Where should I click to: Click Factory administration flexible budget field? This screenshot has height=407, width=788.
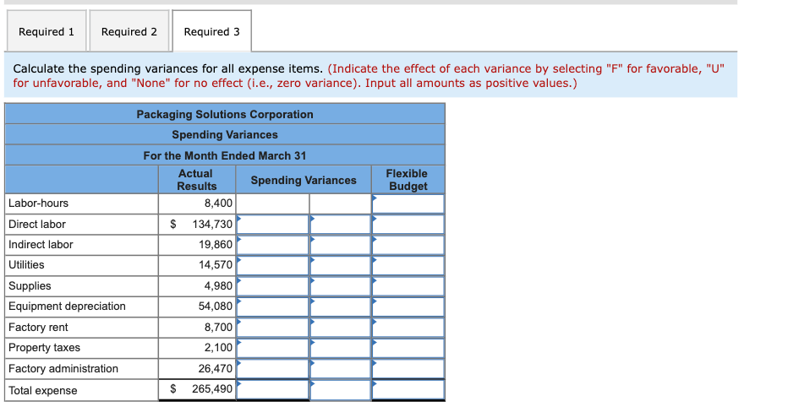[408, 368]
